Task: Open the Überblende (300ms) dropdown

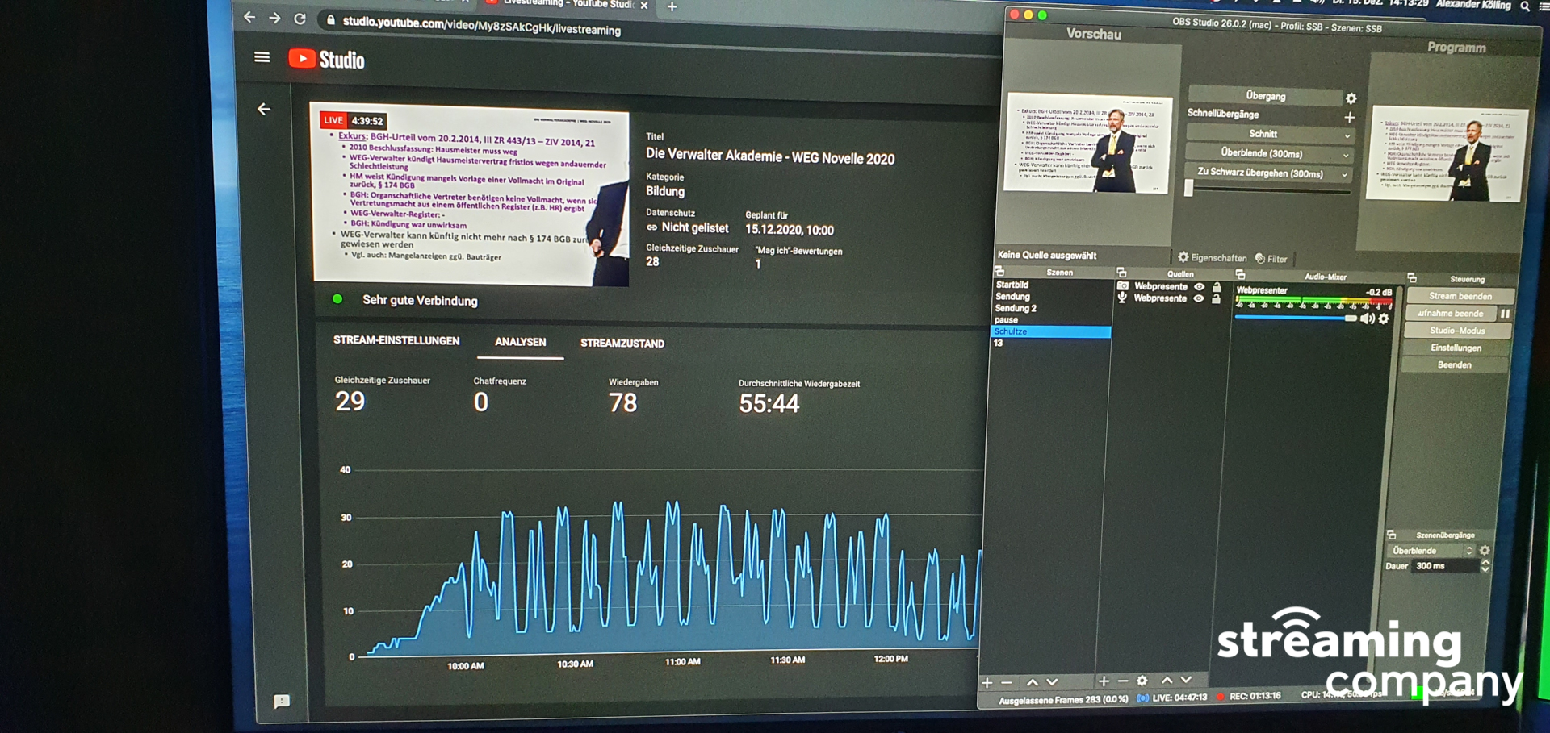Action: [1268, 153]
